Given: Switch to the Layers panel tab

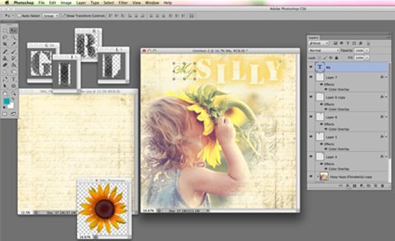Looking at the screenshot, I should click(313, 37).
